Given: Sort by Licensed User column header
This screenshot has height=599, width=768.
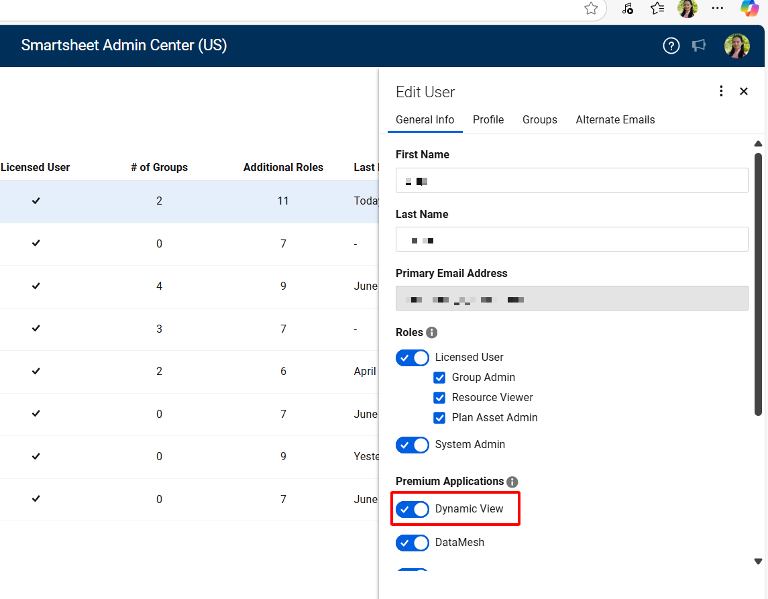Looking at the screenshot, I should point(36,168).
